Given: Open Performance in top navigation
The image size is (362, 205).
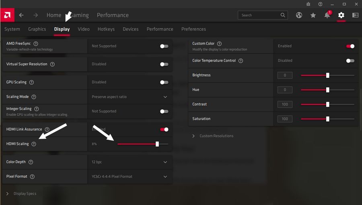Looking at the screenshot, I should point(113,15).
